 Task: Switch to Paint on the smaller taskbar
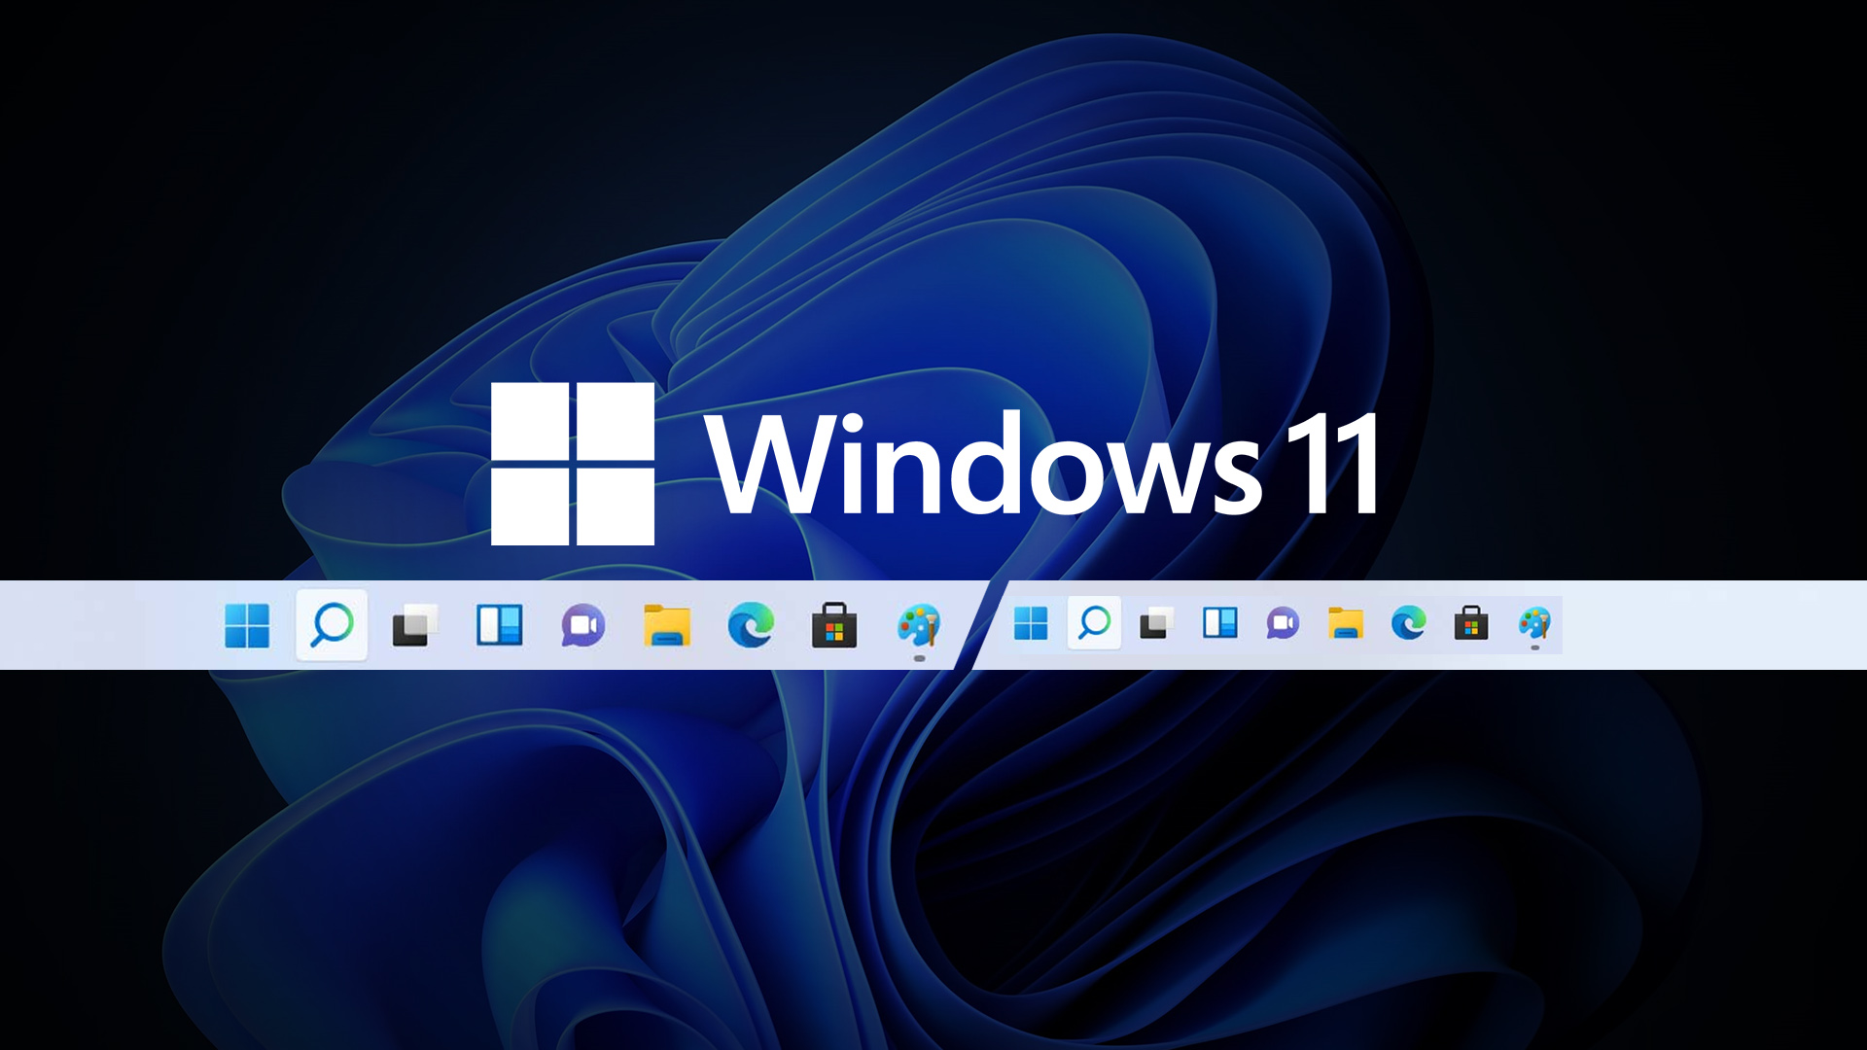1534,623
